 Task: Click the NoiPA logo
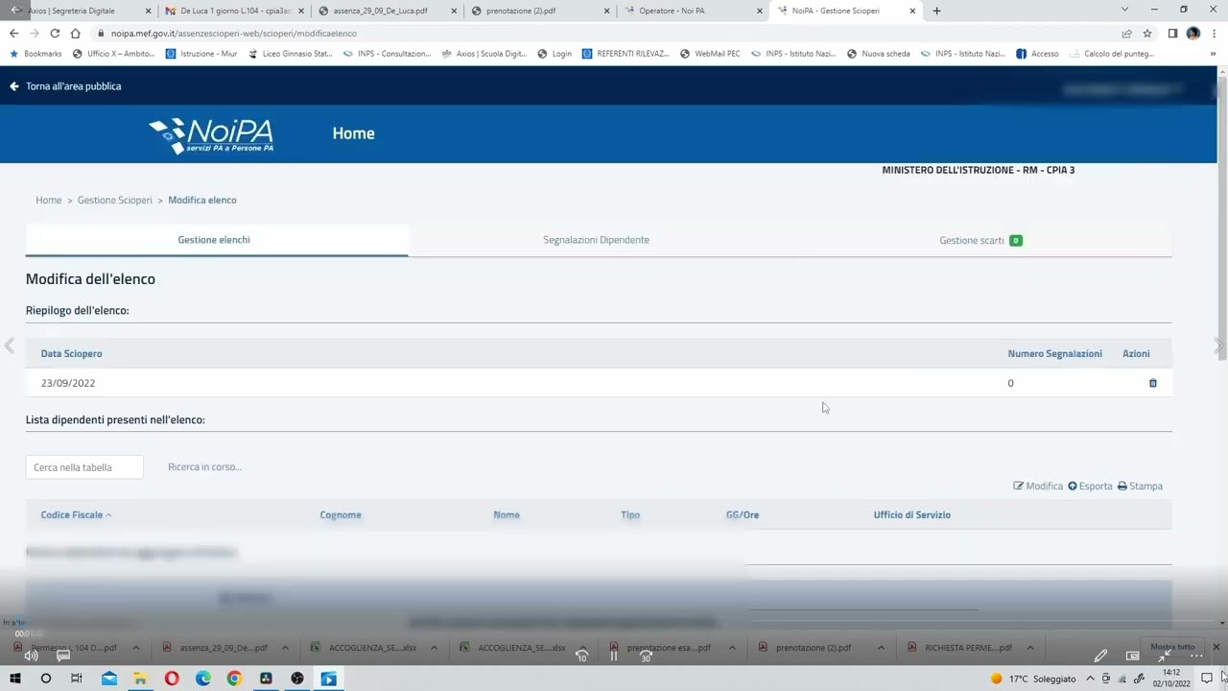click(211, 135)
